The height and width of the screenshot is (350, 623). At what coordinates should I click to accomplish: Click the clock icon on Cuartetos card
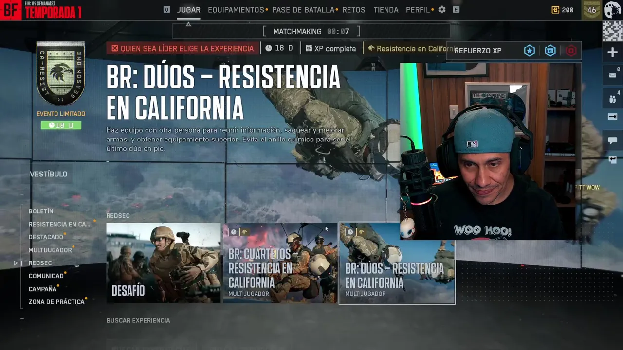(x=234, y=232)
